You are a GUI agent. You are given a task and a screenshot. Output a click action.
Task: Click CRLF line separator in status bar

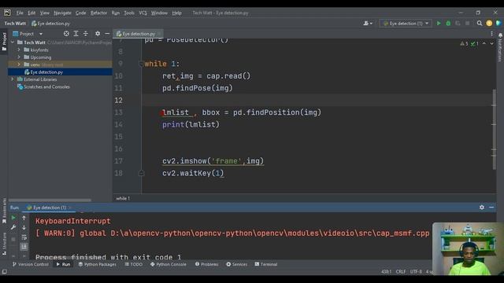(401, 272)
